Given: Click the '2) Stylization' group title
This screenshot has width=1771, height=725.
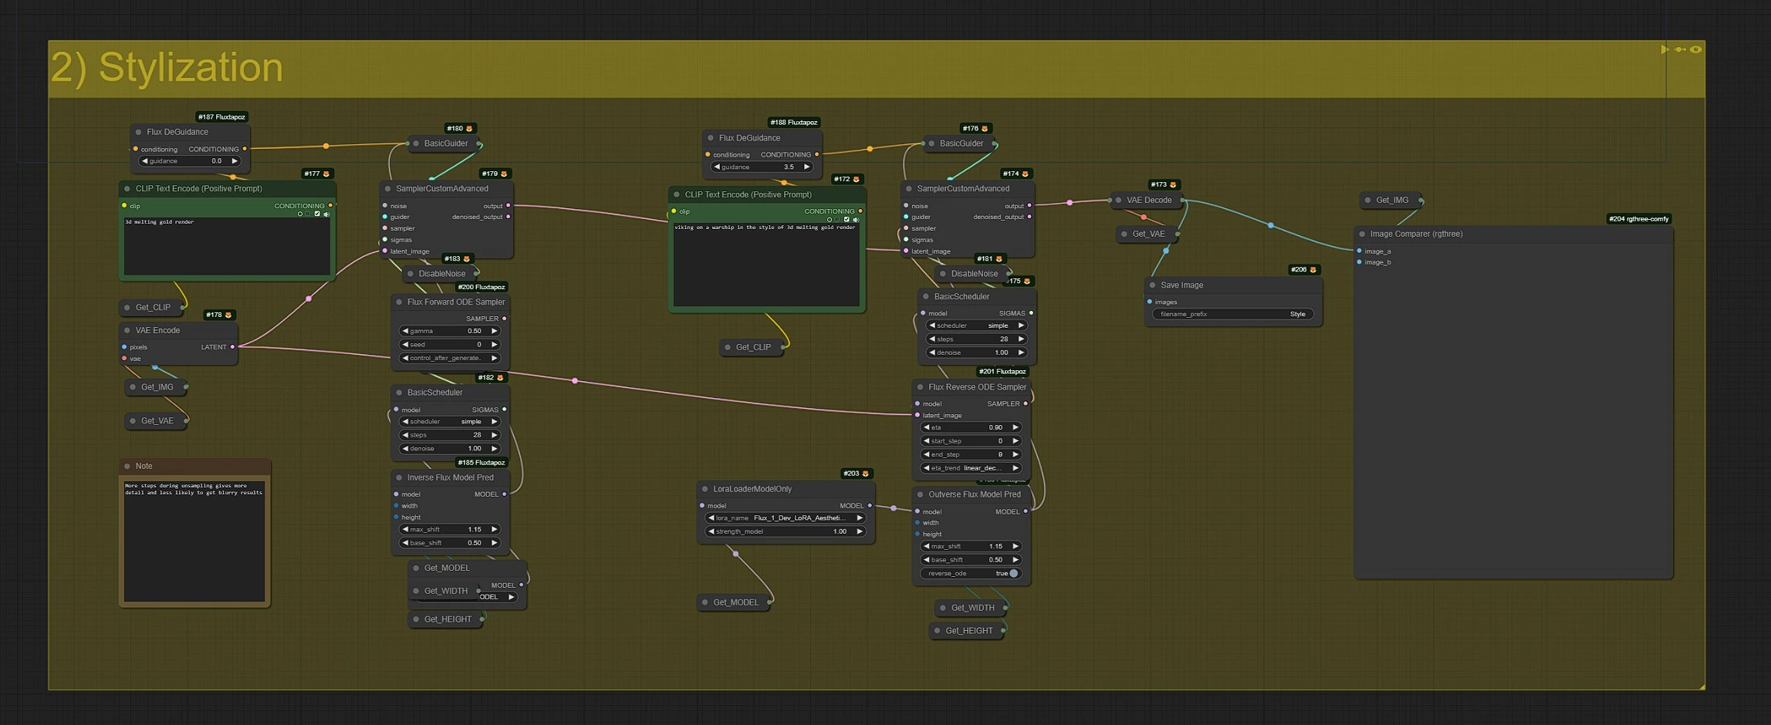Looking at the screenshot, I should (x=167, y=68).
